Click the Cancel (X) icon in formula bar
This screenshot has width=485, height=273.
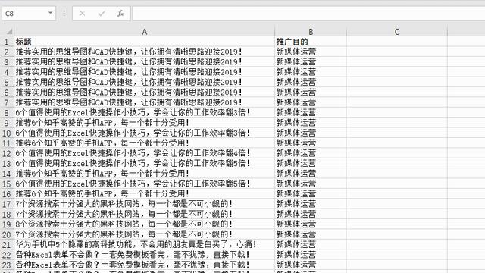pyautogui.click(x=82, y=14)
